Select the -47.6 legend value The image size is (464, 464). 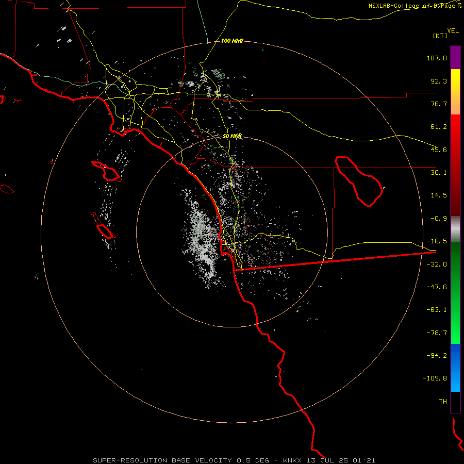437,287
